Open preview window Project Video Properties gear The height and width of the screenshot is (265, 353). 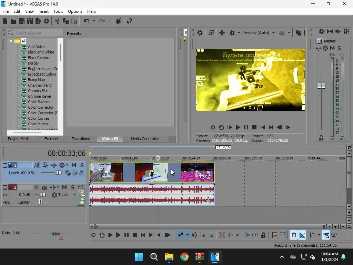[x=200, y=33]
